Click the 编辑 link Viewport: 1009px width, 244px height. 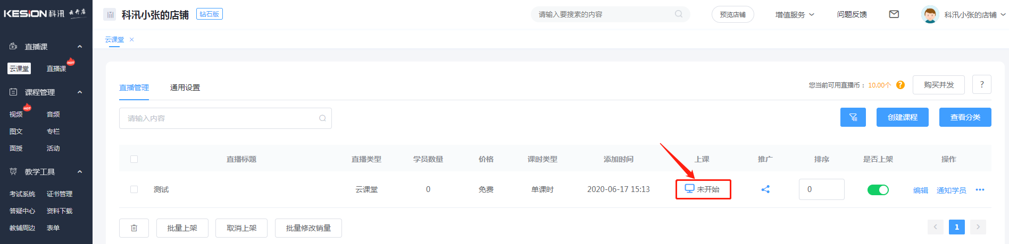(921, 190)
